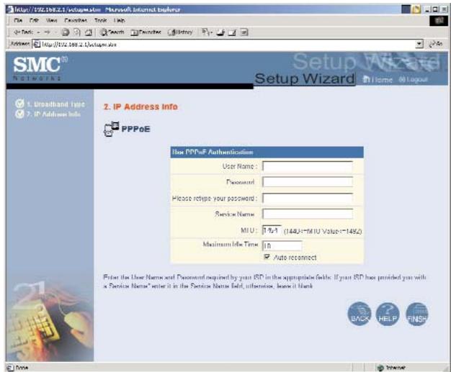Click the MTU value input field
The image size is (451, 372).
tap(272, 230)
